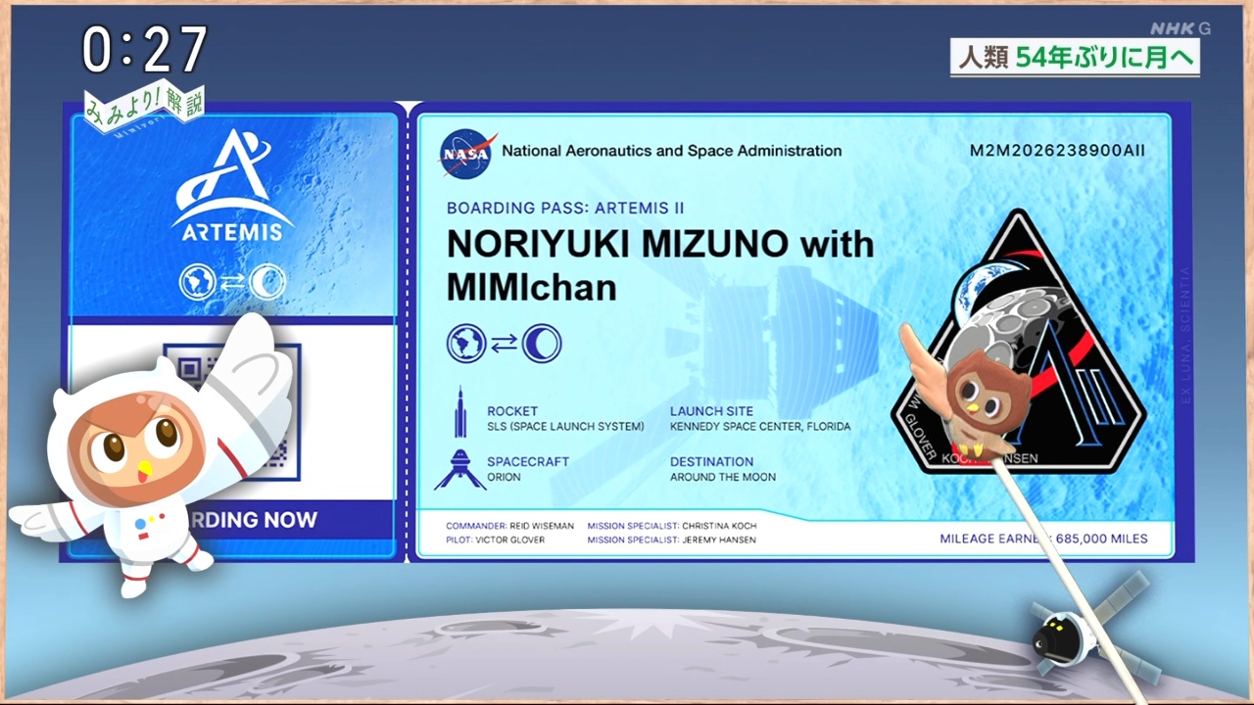The image size is (1254, 705).
Task: Click the swap arrows under the Artemis logo
Action: click(x=232, y=282)
